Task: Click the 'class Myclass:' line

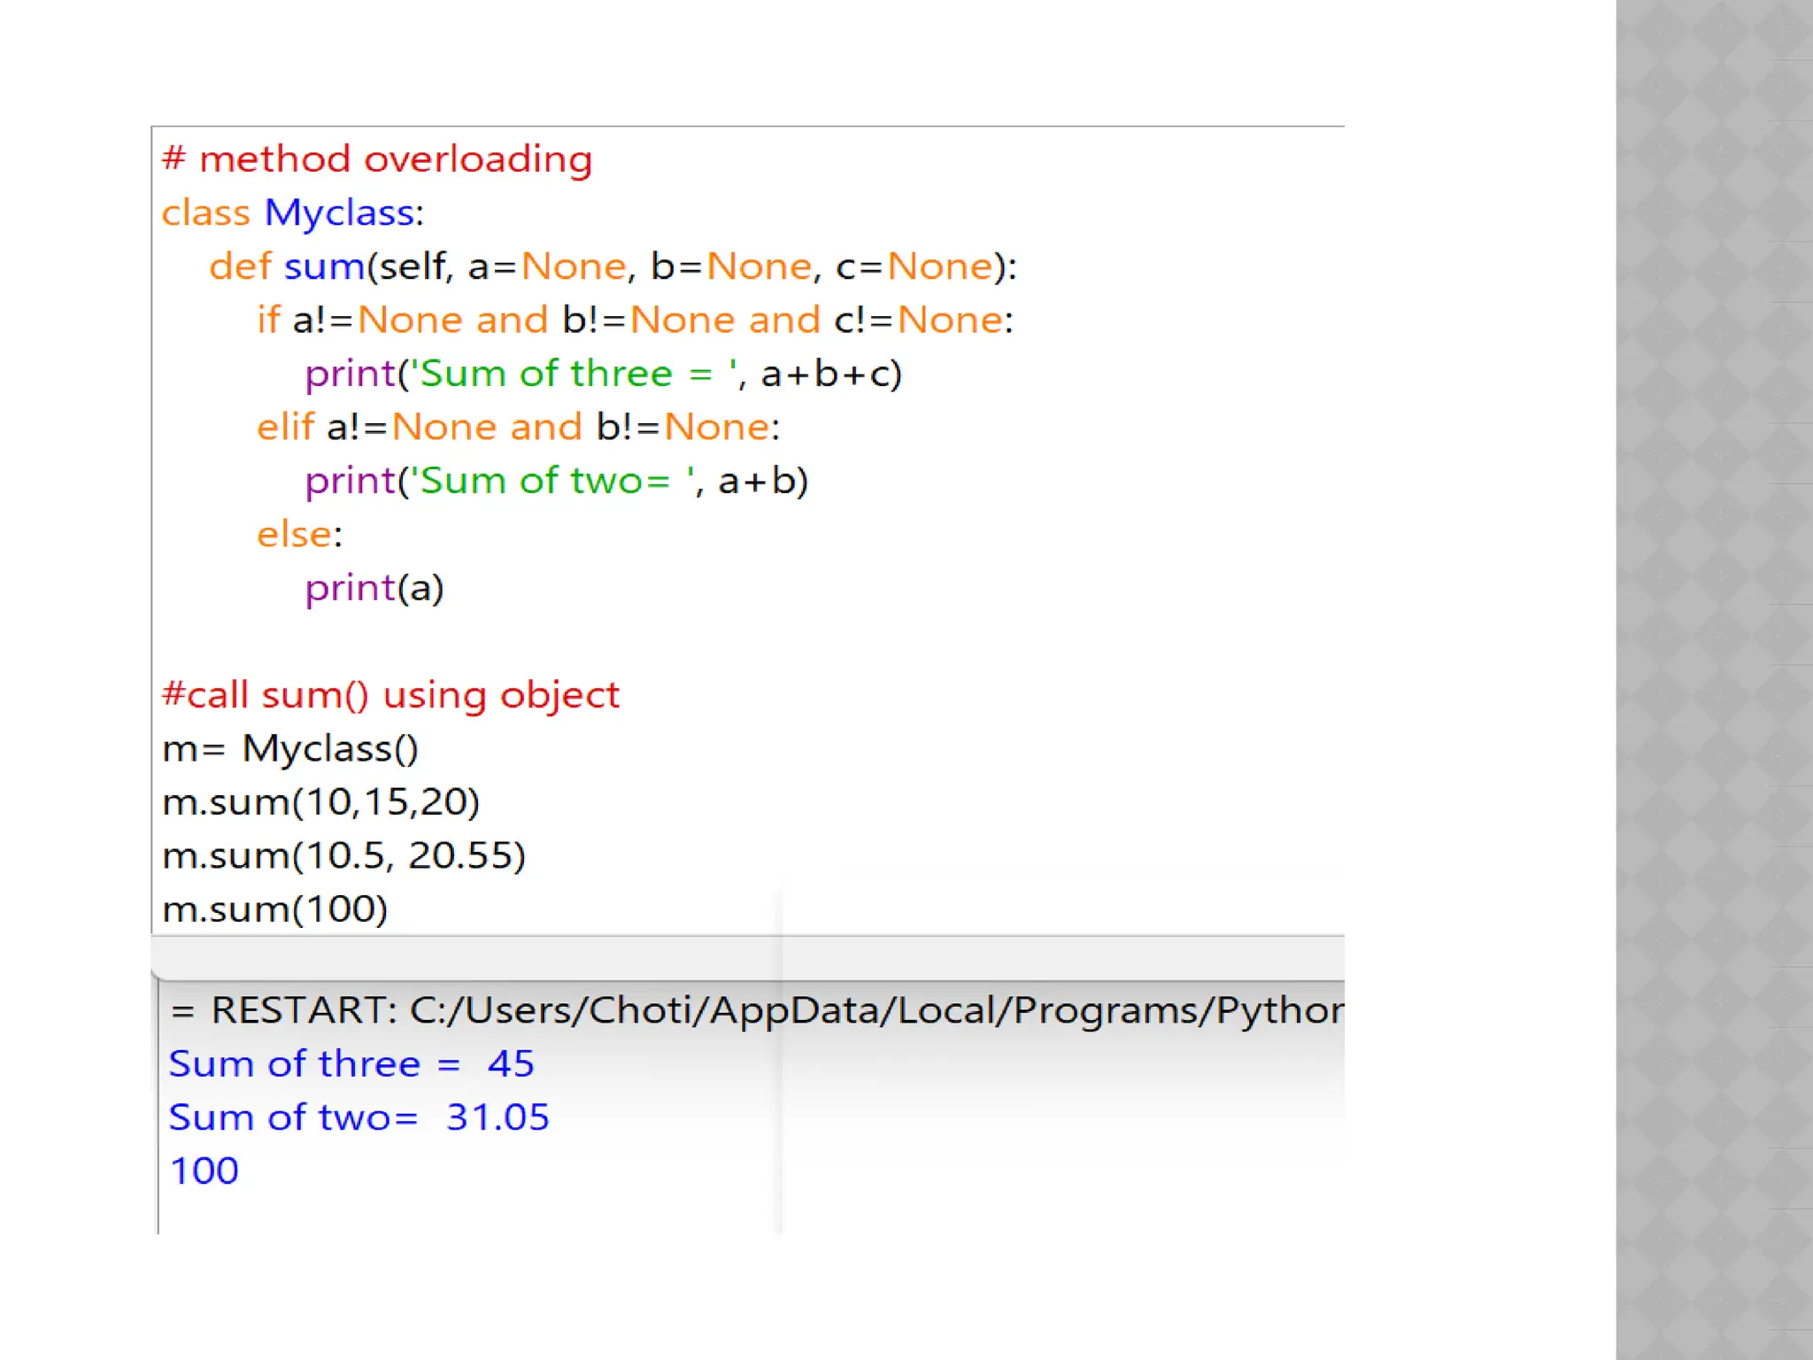Action: coord(293,213)
